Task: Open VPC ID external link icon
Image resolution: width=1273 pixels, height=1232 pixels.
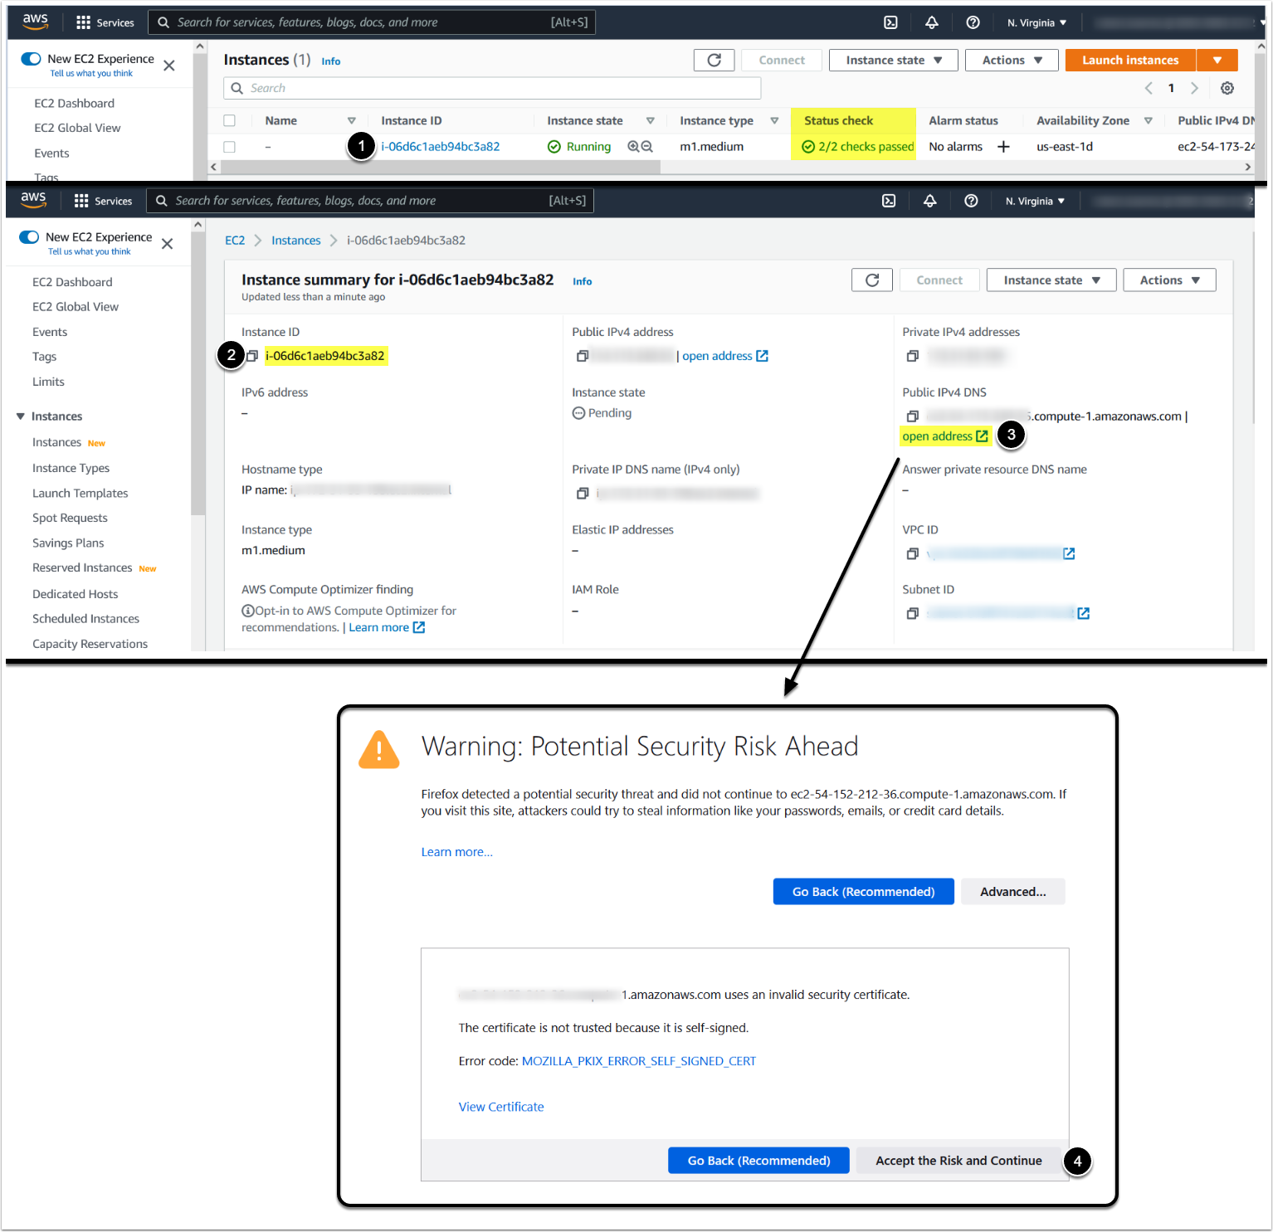Action: click(1069, 553)
